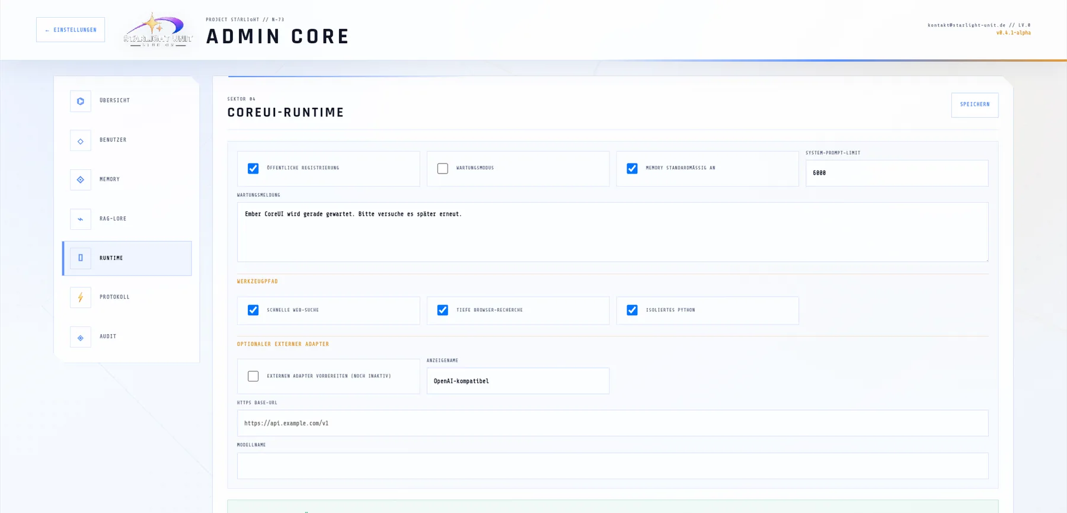Enable the Wartungsmodus checkbox
Screen dimensions: 1067x513
[443, 168]
